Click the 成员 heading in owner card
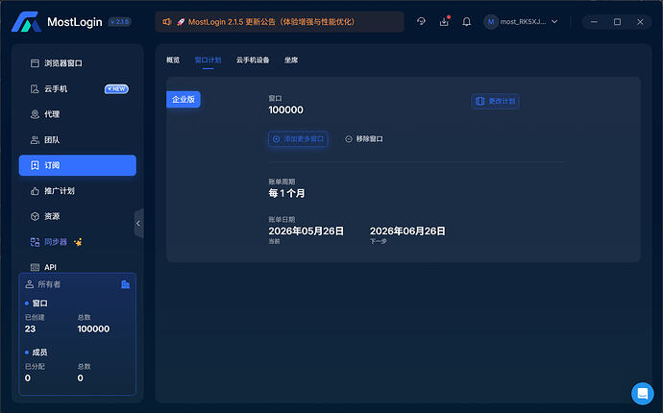Image resolution: width=663 pixels, height=413 pixels. (39, 352)
